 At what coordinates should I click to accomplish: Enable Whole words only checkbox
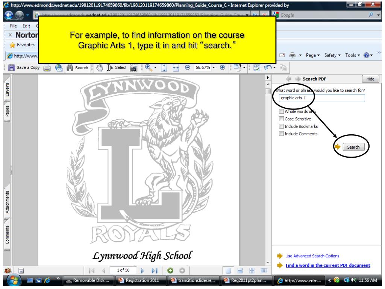281,111
